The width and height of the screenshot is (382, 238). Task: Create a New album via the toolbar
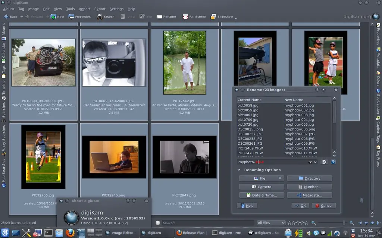coord(57,16)
